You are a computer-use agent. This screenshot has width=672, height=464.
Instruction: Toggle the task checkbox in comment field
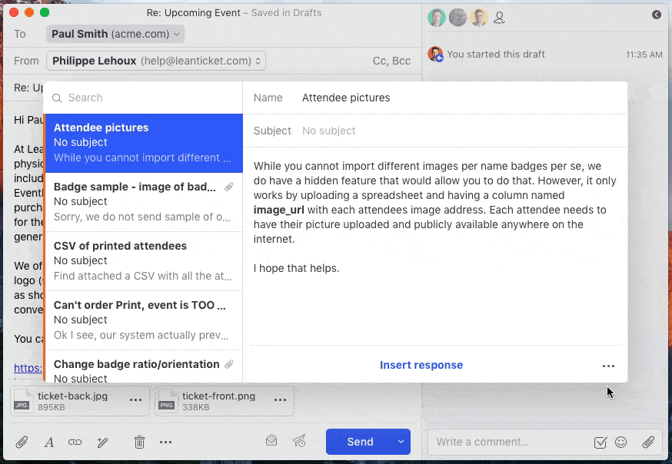(x=600, y=442)
